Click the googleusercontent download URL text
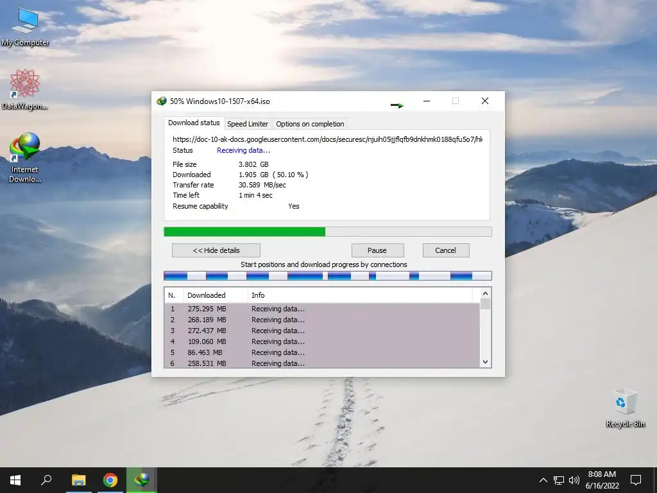This screenshot has width=657, height=493. coord(328,139)
